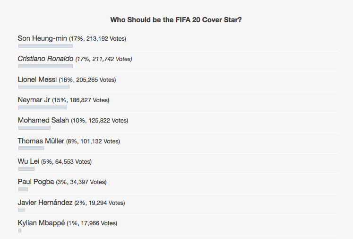
Task: Click the poll title about FIFA 20 Cover Star
Action: click(180, 20)
